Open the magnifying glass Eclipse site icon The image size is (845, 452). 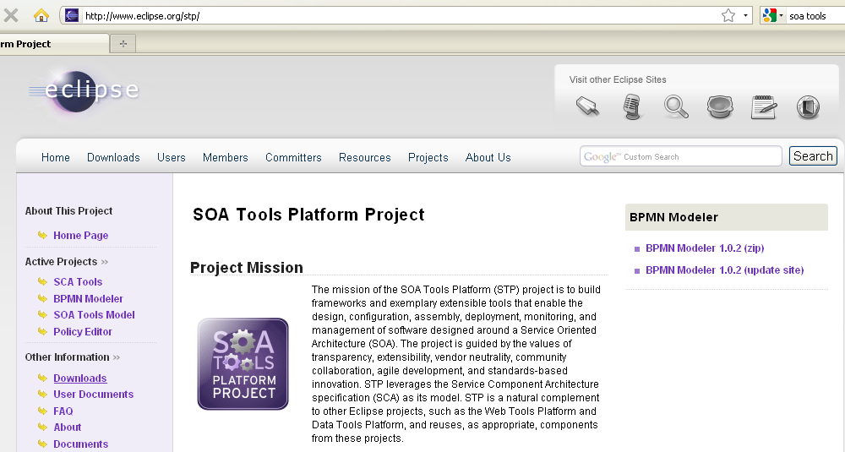pyautogui.click(x=676, y=107)
